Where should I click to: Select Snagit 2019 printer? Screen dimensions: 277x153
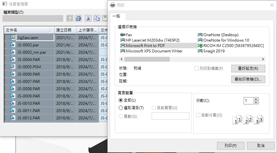211,51
